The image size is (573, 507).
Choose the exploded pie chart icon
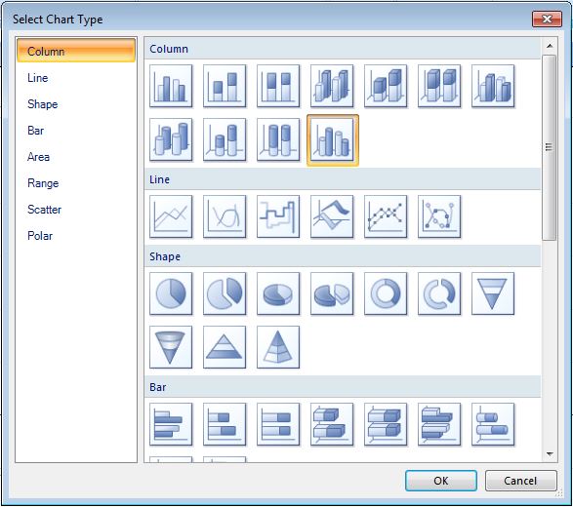(225, 293)
